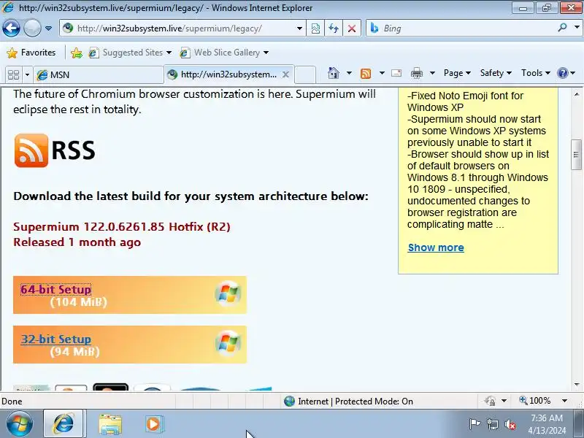Click Windows logo on 32-bit Setup banner
Screen dimensions: 584x438
[228, 343]
